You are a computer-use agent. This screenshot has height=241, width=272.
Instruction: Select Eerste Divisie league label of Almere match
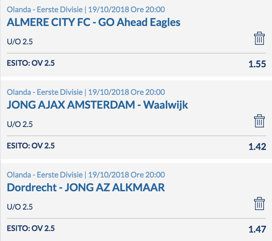[60, 10]
